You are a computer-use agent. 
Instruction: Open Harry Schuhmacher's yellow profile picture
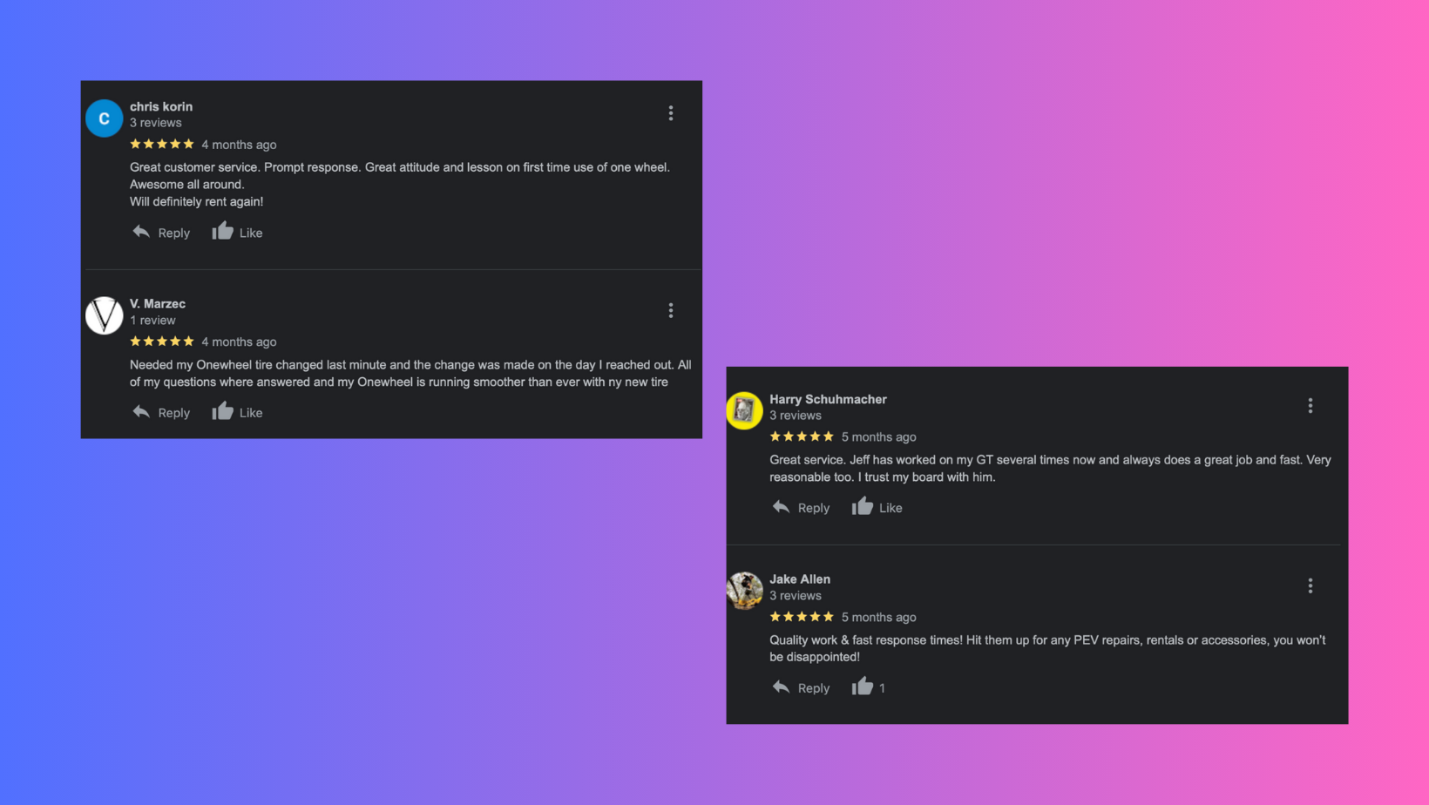744,410
